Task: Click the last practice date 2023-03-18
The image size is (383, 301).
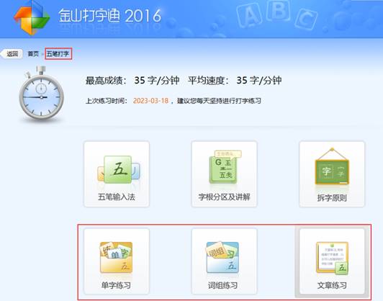Action: pyautogui.click(x=150, y=101)
